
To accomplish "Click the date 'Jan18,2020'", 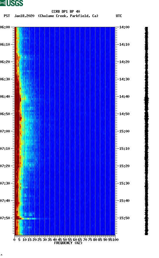I will 24,16.
